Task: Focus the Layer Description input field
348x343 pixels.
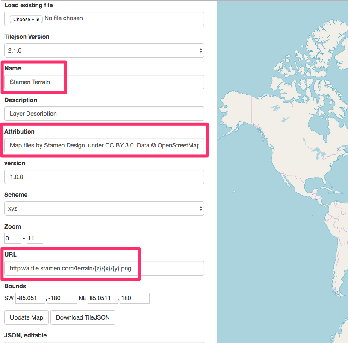Action: point(104,114)
